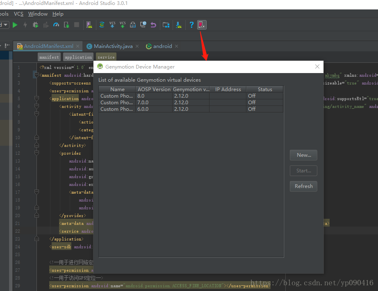Close the MainActivity.java tab
Screen dimensions: 378x291
137,46
